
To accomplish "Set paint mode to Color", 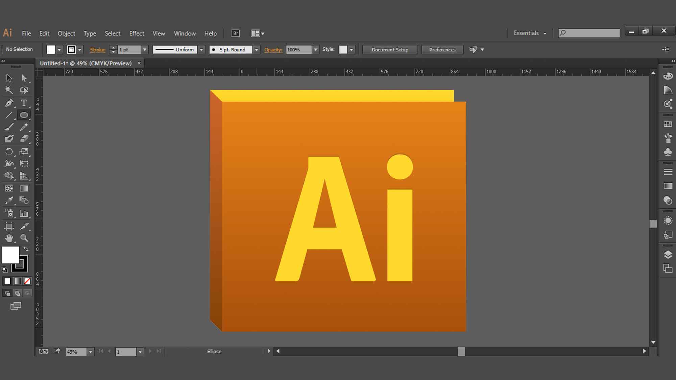I will tap(7, 281).
